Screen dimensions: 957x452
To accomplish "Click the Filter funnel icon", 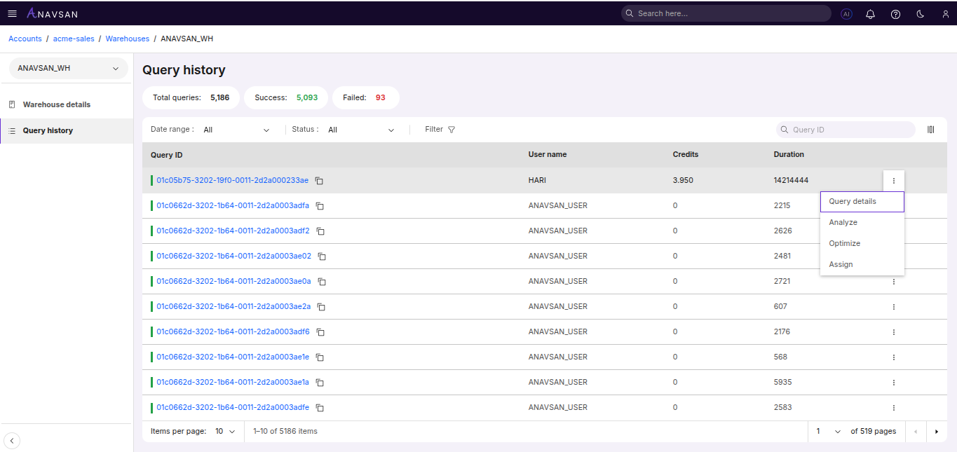I will (x=452, y=130).
